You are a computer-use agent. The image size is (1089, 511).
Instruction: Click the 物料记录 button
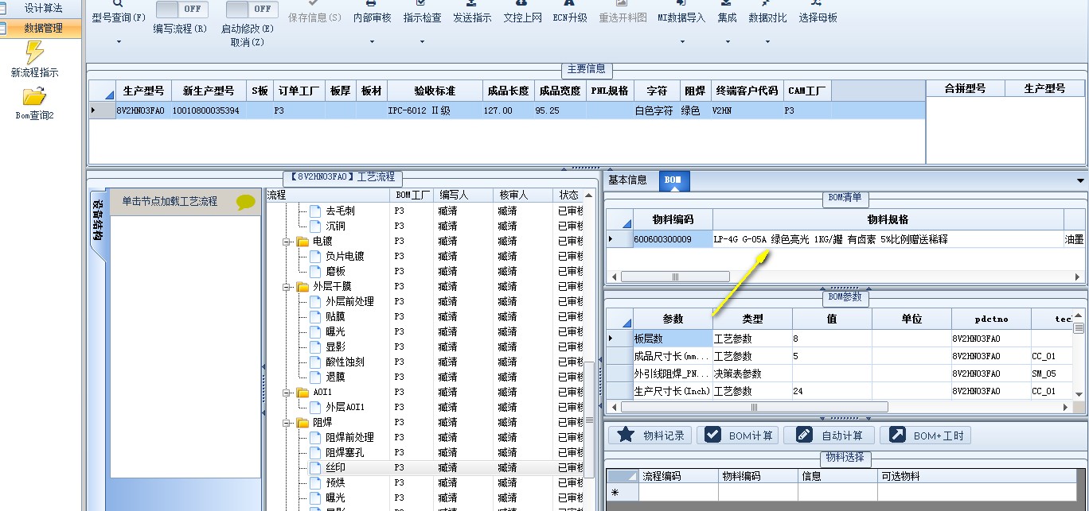pos(650,435)
